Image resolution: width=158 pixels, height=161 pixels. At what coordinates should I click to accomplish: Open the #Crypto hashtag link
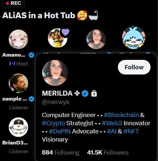point(53,123)
